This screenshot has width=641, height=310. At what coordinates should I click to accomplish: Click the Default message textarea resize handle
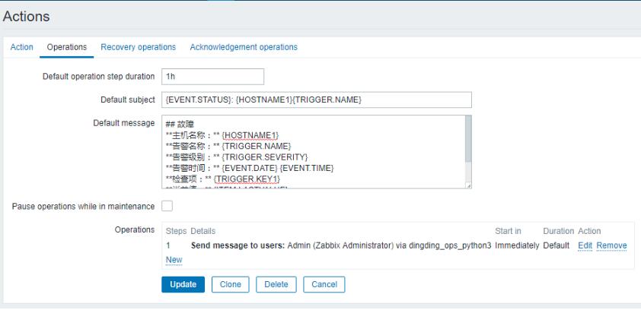(468, 185)
